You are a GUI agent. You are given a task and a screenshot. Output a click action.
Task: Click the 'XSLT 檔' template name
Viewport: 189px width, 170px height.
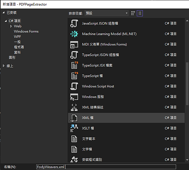pyautogui.click(x=88, y=128)
